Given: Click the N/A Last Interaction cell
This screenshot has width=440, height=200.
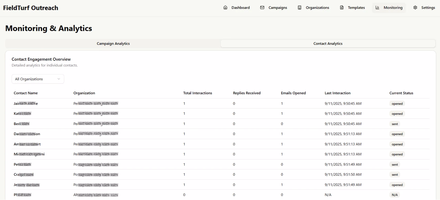Looking at the screenshot, I should 328,195.
